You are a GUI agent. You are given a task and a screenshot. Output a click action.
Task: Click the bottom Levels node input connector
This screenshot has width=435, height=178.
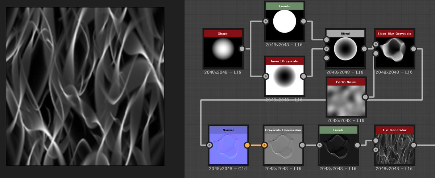319,145
